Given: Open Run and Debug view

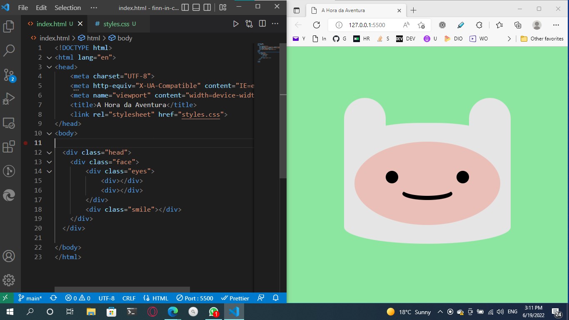Looking at the screenshot, I should (x=9, y=99).
